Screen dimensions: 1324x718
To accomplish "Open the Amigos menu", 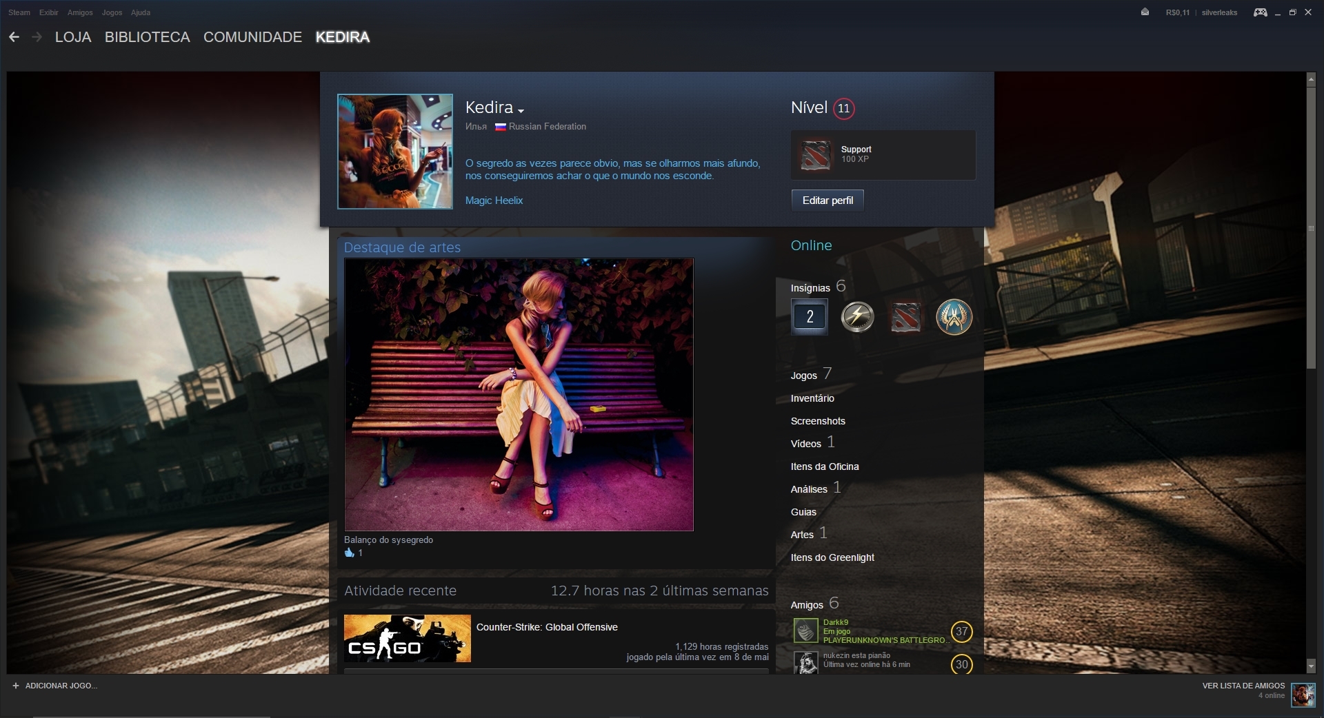I will (80, 12).
